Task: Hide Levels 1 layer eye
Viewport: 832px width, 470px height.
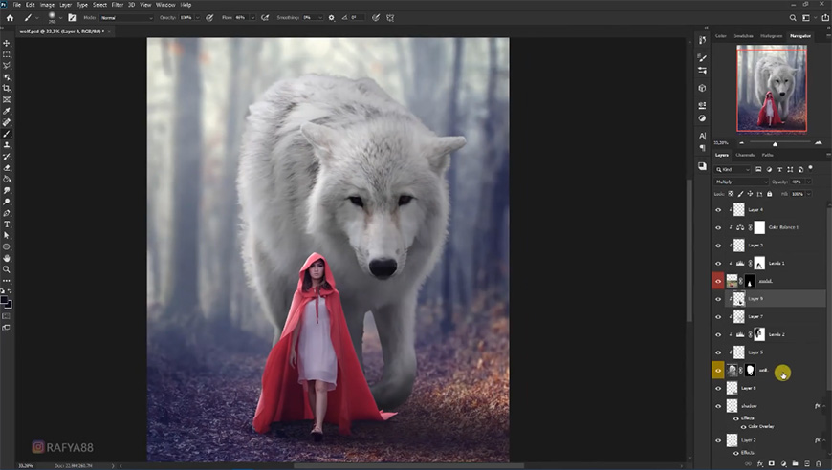Action: pyautogui.click(x=718, y=264)
